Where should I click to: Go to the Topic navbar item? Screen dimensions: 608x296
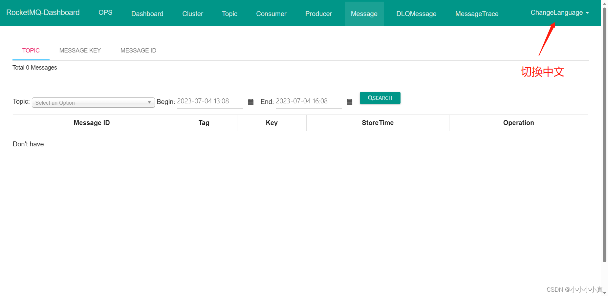point(229,14)
